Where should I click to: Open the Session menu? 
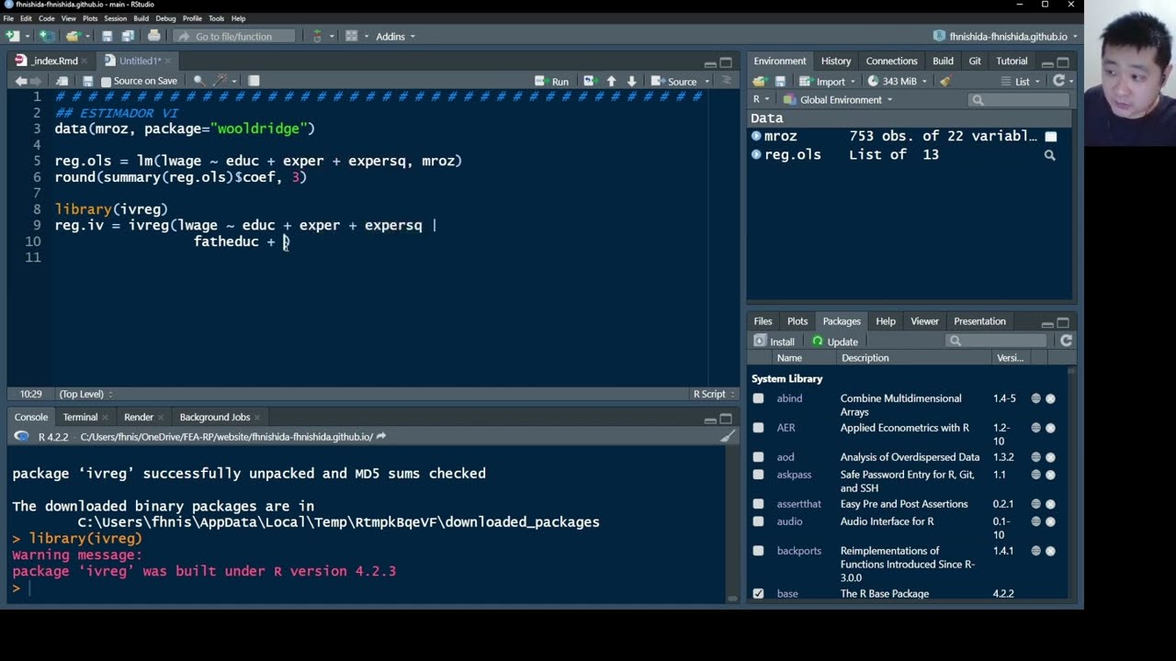pos(115,18)
